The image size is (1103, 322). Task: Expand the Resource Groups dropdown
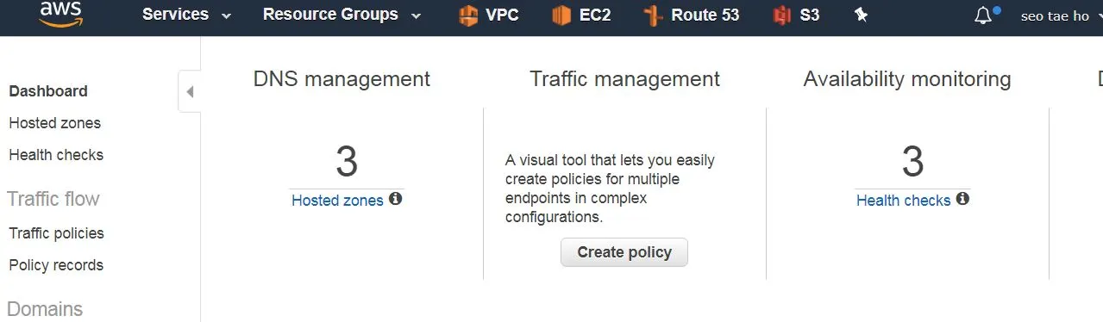342,15
